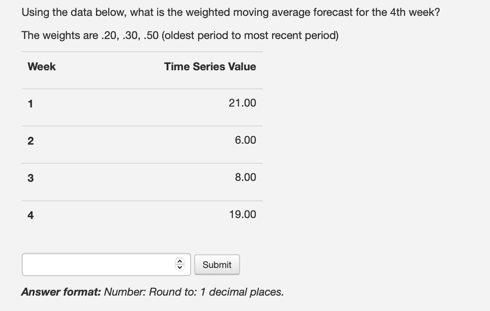
Task: Click the stepper down arrow to decrement
Action: click(x=179, y=267)
